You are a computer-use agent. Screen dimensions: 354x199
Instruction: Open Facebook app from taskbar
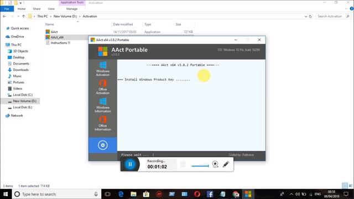point(210,194)
